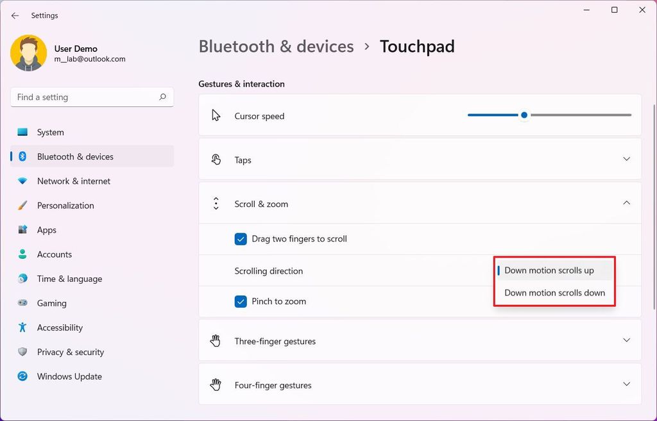Viewport: 657px width, 421px height.
Task: Switch to Privacy & security settings
Action: 71,352
